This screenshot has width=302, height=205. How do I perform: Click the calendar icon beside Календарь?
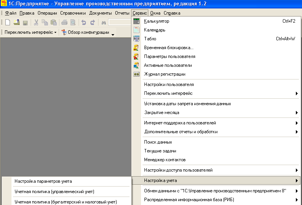click(136, 30)
